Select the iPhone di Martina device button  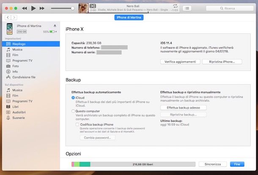point(129,17)
